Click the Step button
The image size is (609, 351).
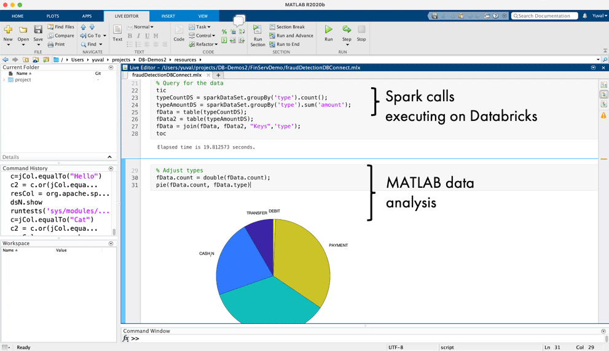point(347,32)
